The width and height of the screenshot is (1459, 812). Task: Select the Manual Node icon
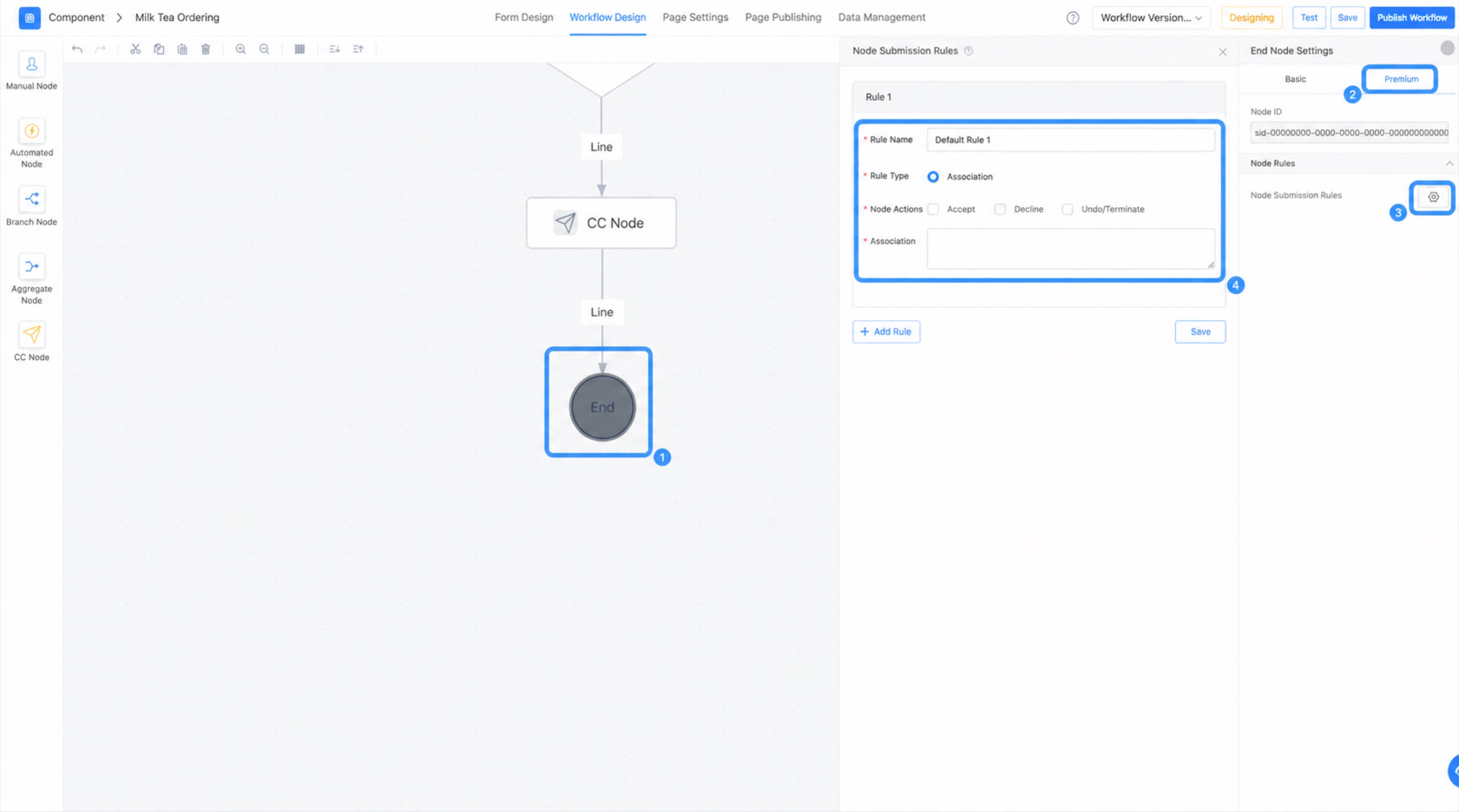(32, 64)
